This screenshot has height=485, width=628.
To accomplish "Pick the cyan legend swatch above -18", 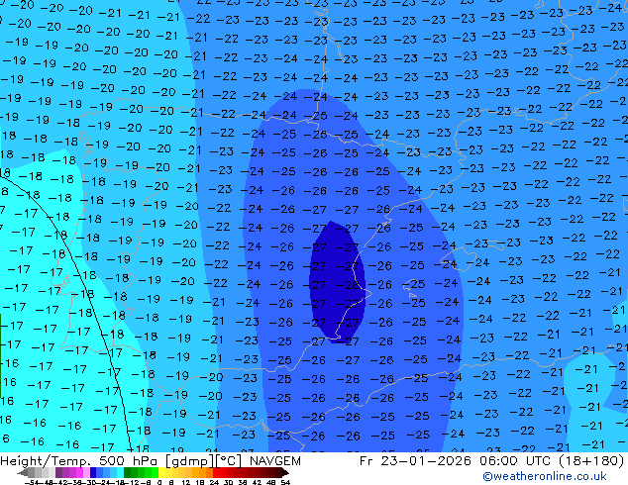I will click(x=121, y=473).
